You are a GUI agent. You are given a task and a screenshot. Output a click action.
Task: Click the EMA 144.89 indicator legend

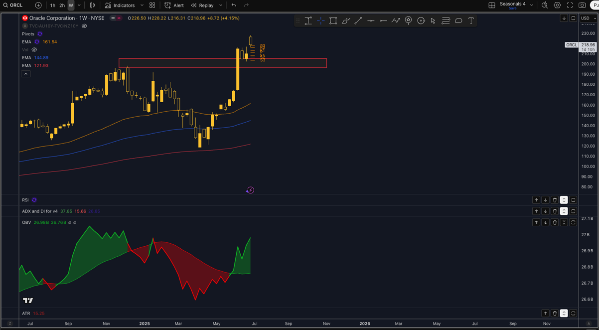click(35, 58)
